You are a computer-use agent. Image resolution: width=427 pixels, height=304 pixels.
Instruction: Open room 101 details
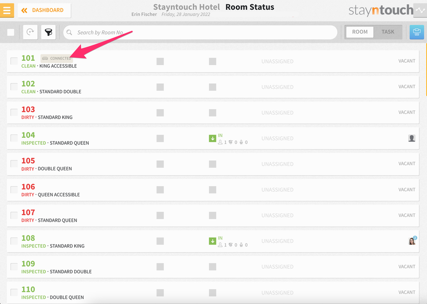213,61
